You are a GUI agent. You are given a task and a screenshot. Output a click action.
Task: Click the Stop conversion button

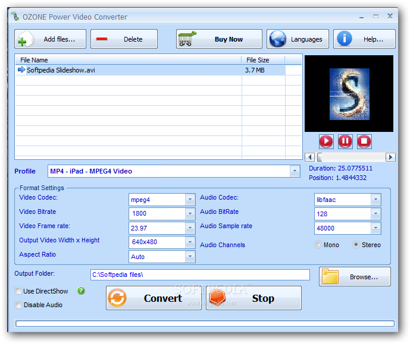tap(253, 298)
